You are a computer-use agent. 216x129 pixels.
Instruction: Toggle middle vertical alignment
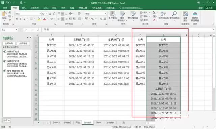pyautogui.click(x=62, y=13)
